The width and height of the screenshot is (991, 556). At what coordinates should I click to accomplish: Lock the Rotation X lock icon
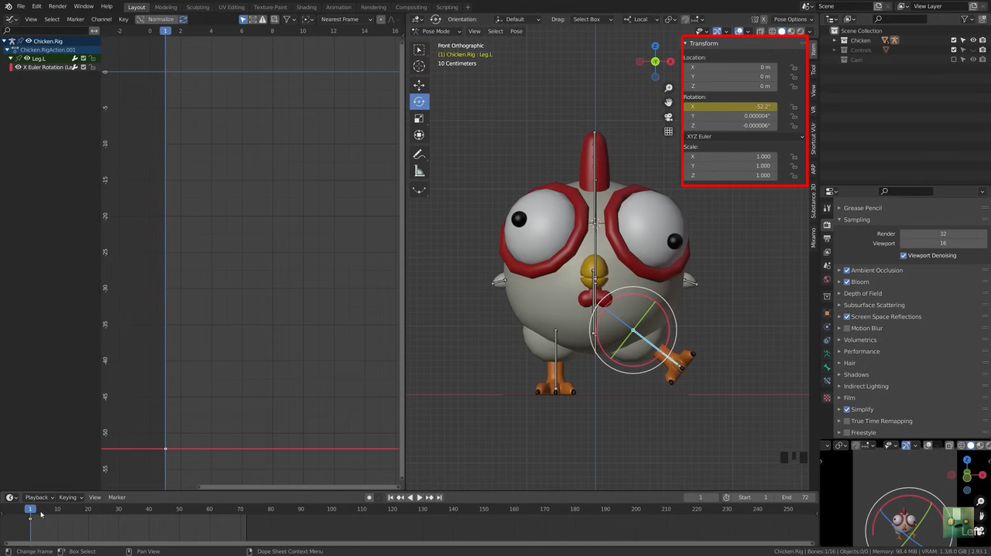794,107
